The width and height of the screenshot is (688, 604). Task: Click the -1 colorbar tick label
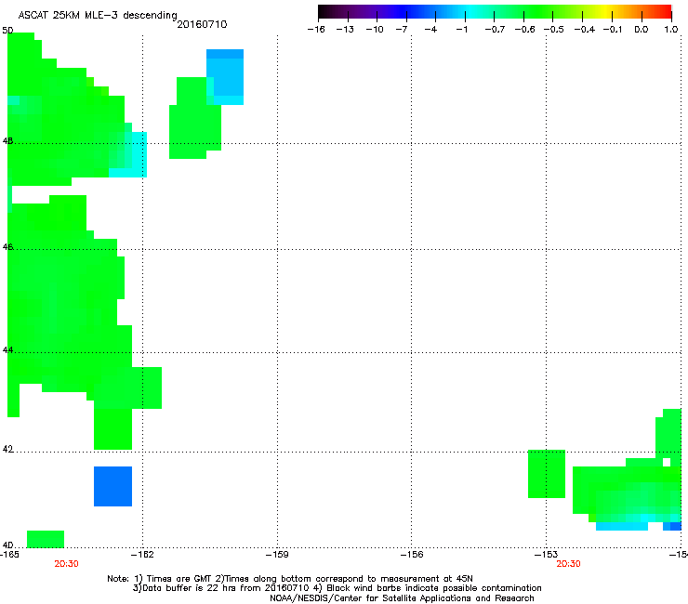click(x=461, y=30)
